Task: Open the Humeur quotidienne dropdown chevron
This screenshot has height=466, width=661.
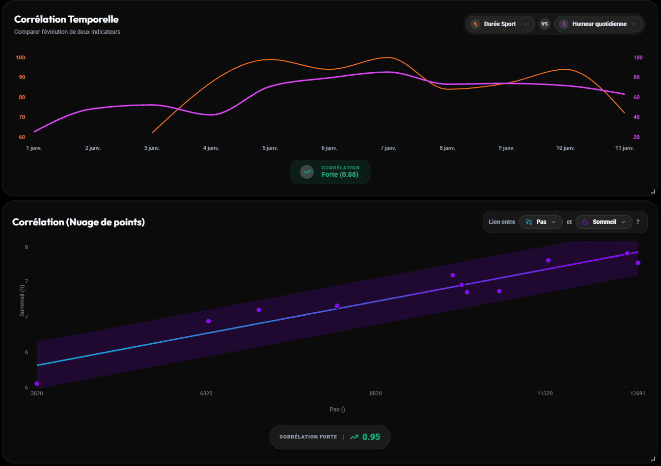Action: coord(633,24)
